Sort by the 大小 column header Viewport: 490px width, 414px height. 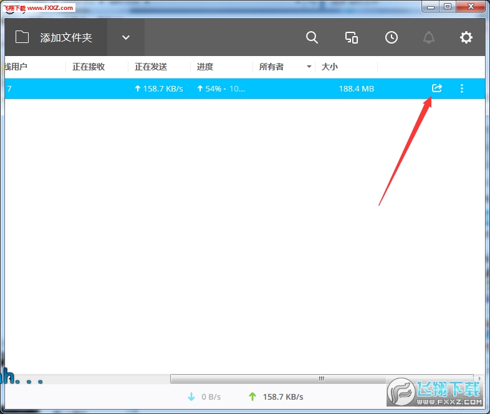click(330, 67)
